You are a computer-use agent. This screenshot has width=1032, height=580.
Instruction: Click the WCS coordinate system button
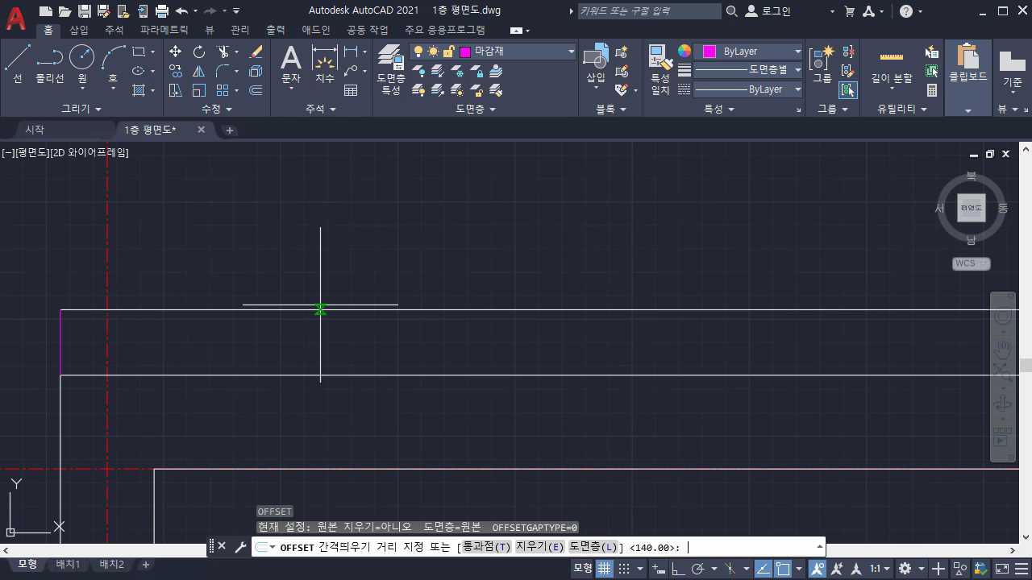[971, 263]
